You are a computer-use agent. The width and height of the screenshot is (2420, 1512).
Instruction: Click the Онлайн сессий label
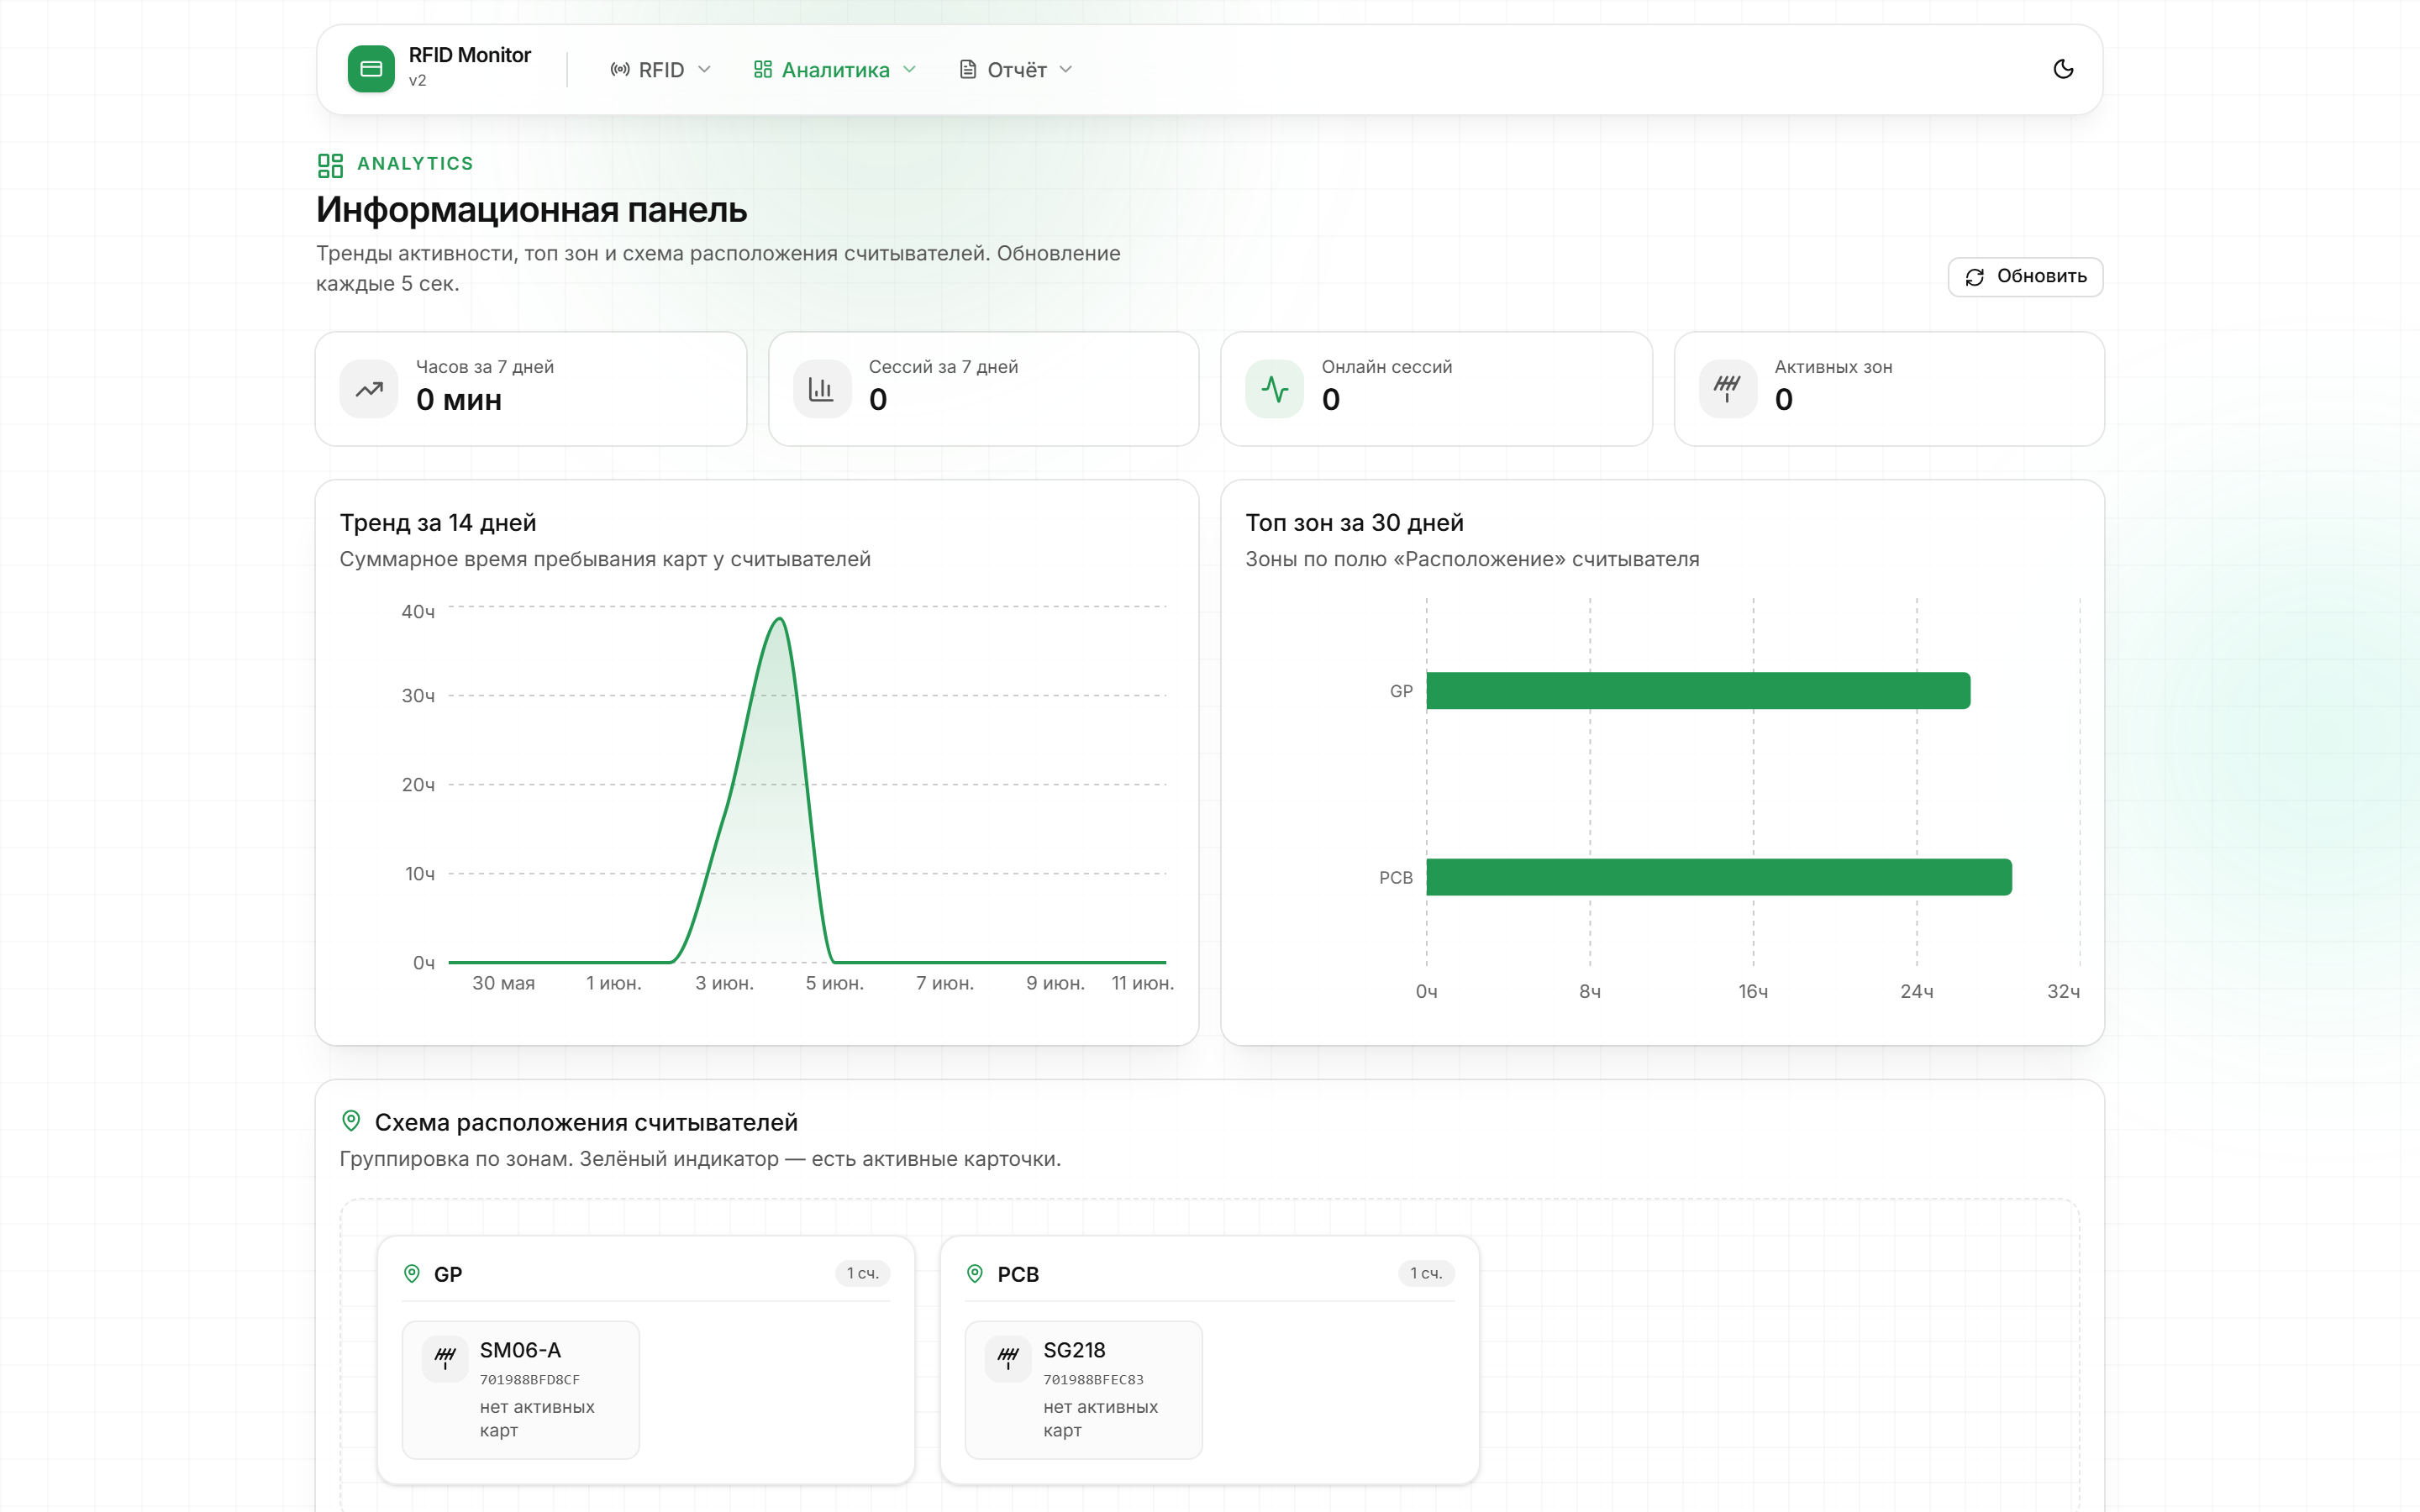[1387, 367]
